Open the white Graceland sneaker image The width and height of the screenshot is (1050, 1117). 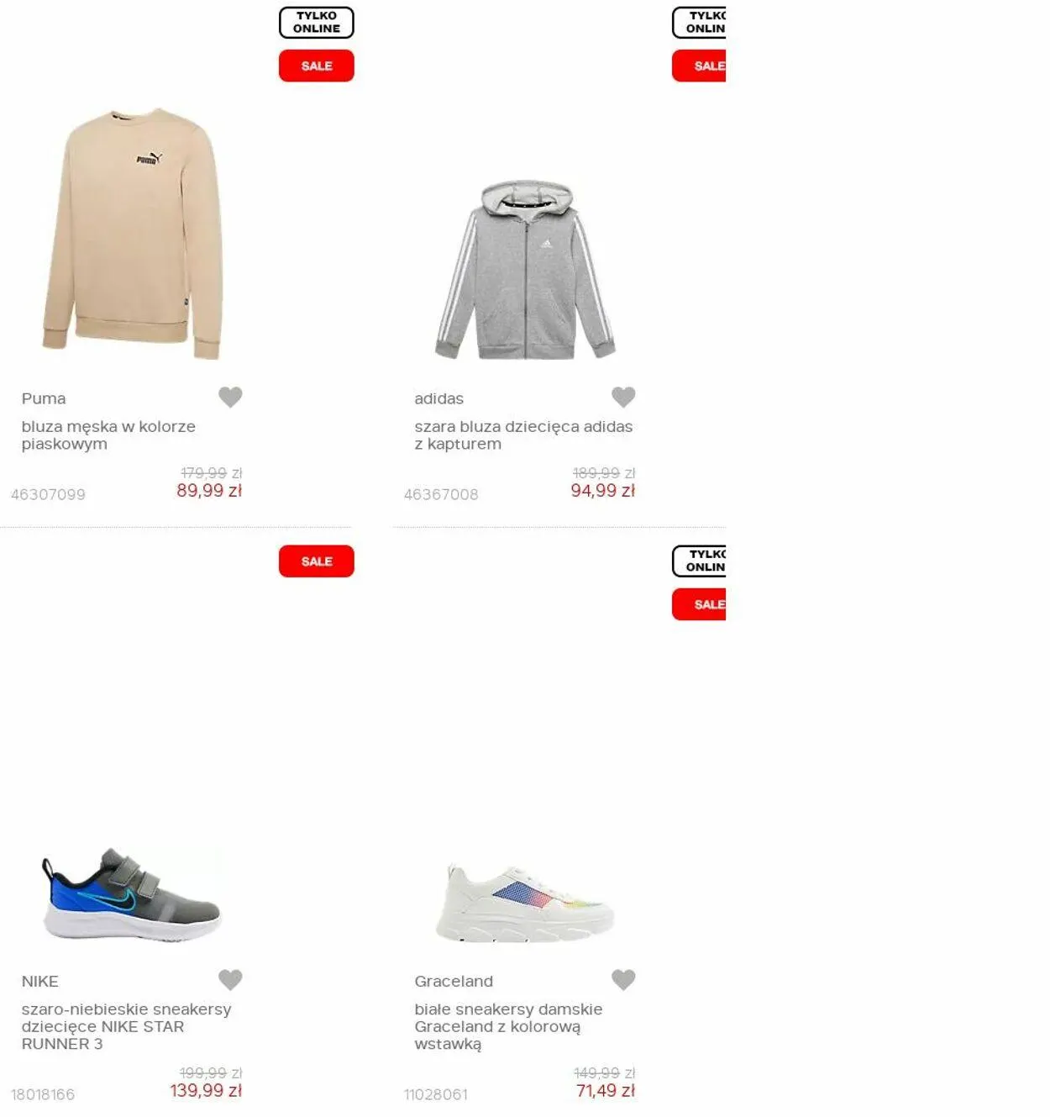525,904
